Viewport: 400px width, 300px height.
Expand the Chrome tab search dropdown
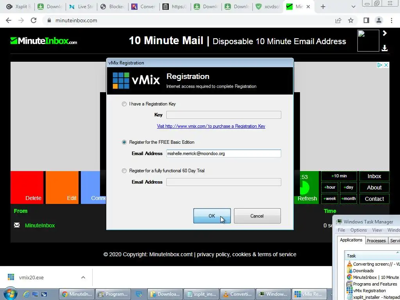pos(353,7)
